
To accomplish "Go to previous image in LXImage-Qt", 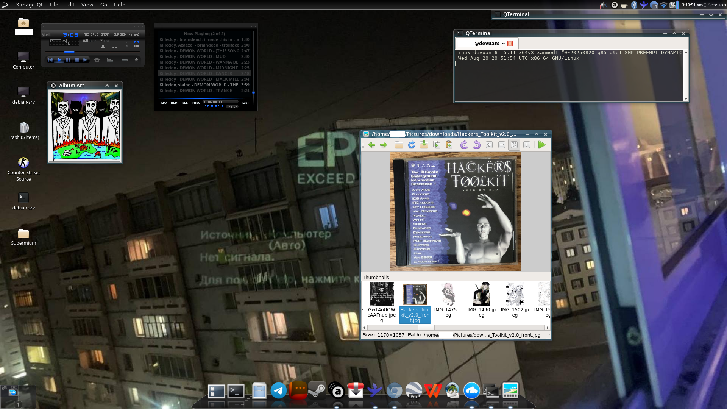I will tap(371, 145).
